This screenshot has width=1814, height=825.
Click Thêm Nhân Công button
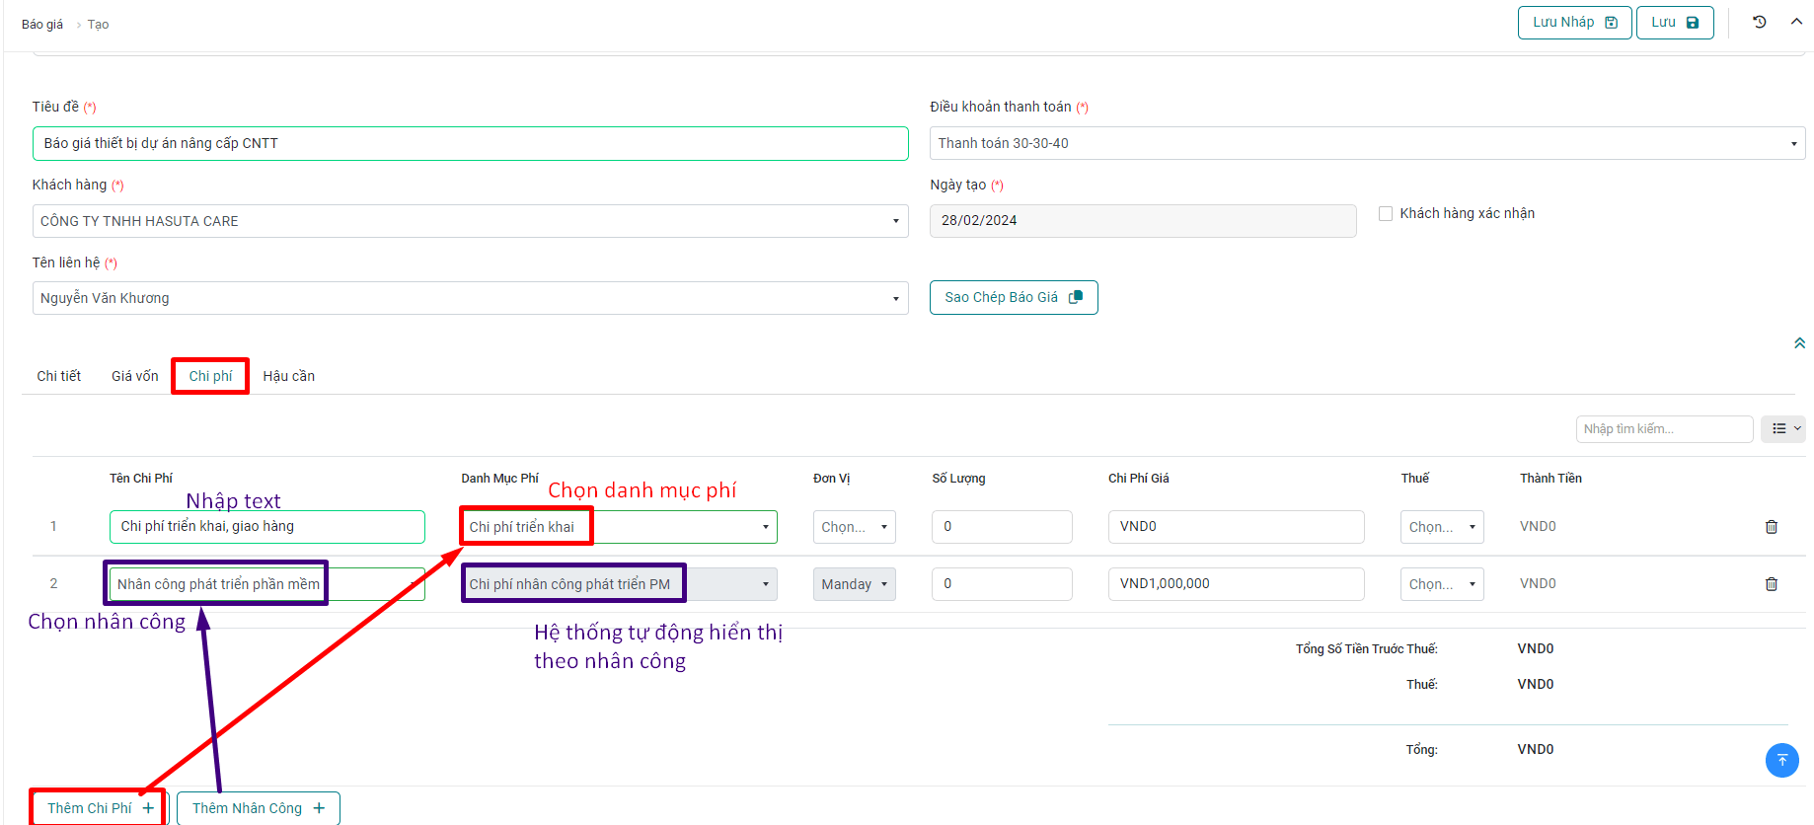258,808
